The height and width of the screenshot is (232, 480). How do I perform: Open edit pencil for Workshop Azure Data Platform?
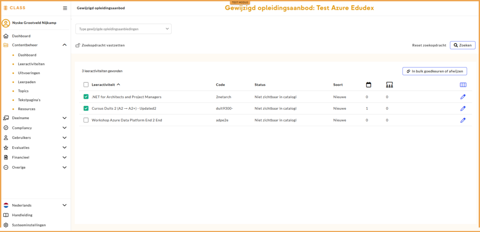coord(463,120)
